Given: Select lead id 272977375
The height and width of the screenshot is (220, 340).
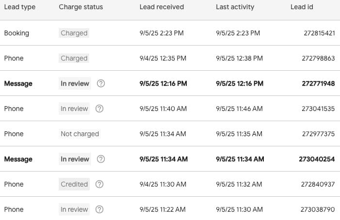Looking at the screenshot, I should click(318, 134).
